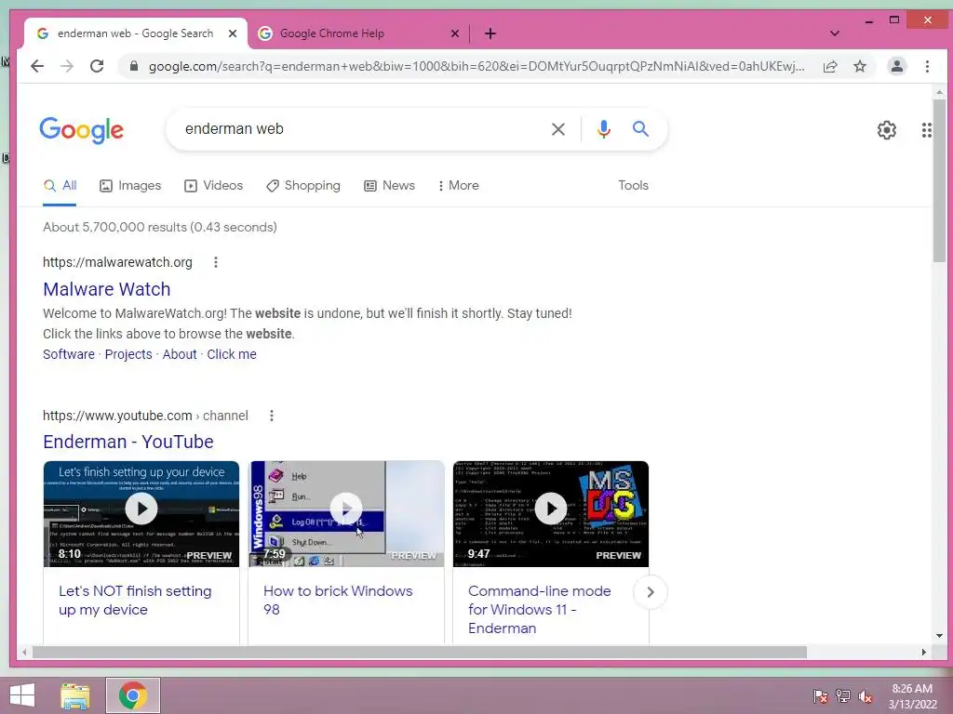Start voice search with the microphone
This screenshot has height=714, width=953.
point(603,128)
